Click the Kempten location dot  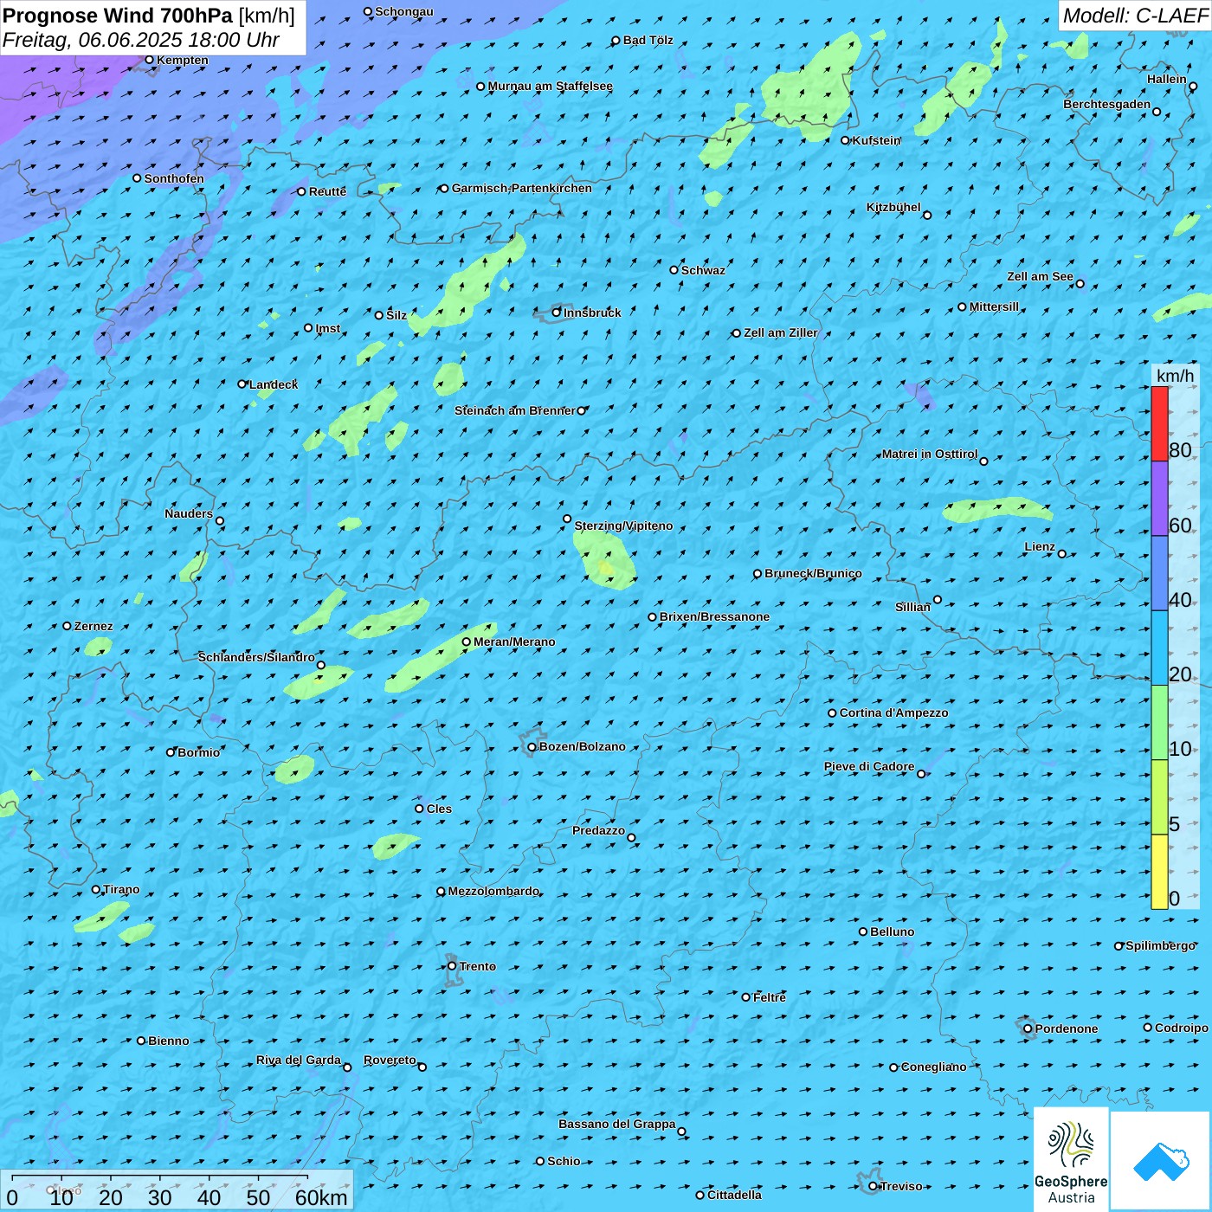pos(149,60)
